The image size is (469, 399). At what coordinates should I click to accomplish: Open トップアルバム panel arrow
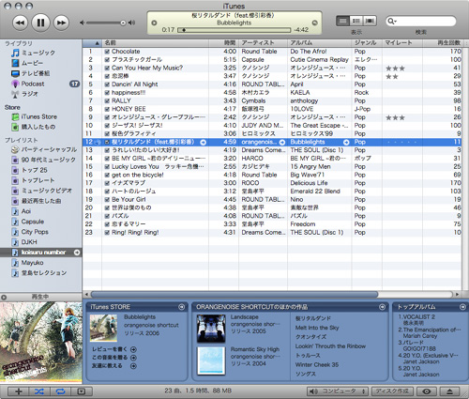(x=462, y=307)
